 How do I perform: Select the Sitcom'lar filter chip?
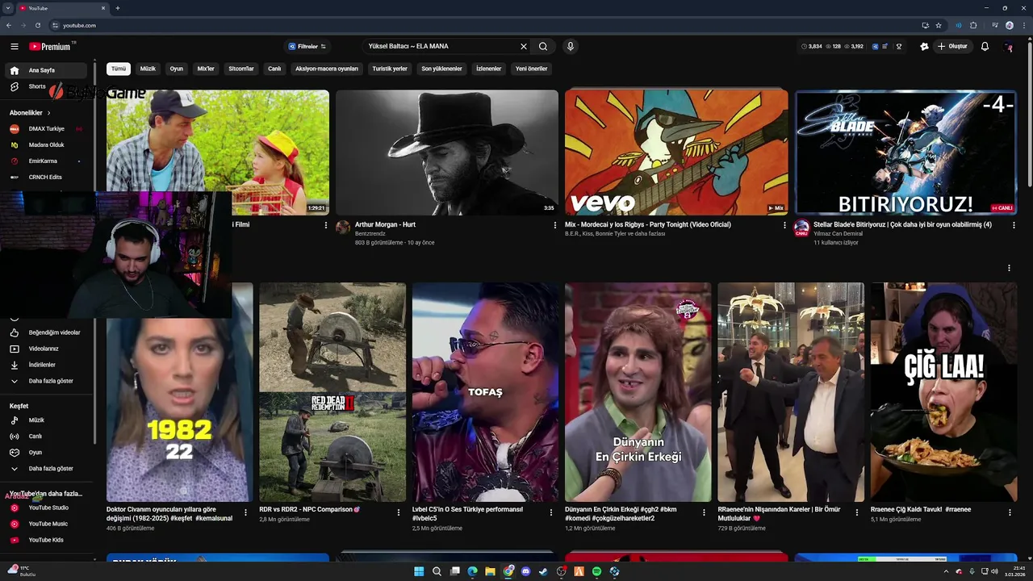pos(241,69)
